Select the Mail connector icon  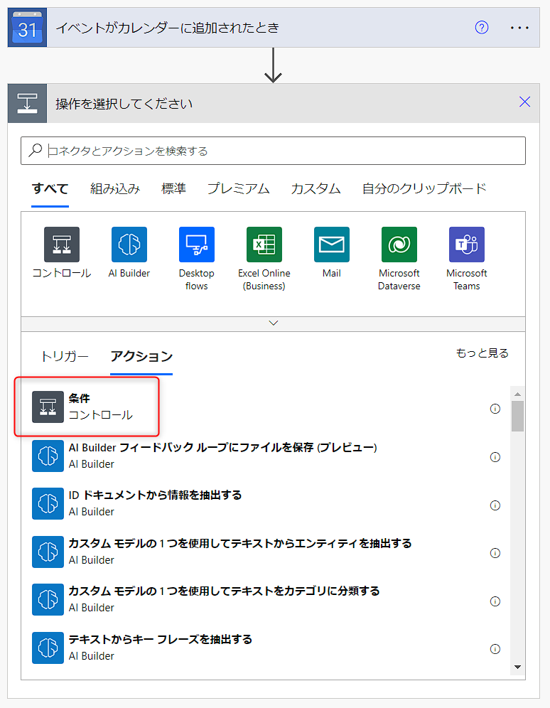[x=332, y=245]
